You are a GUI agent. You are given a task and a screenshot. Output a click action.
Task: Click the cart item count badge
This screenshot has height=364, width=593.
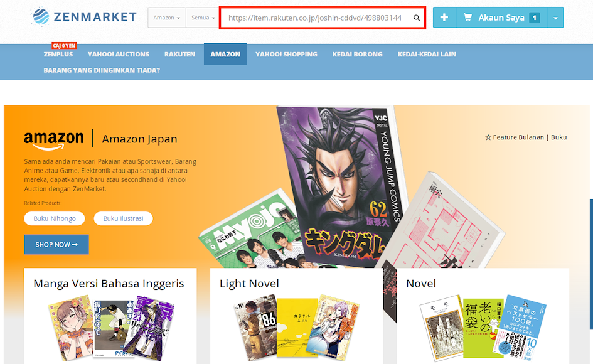[x=535, y=18]
